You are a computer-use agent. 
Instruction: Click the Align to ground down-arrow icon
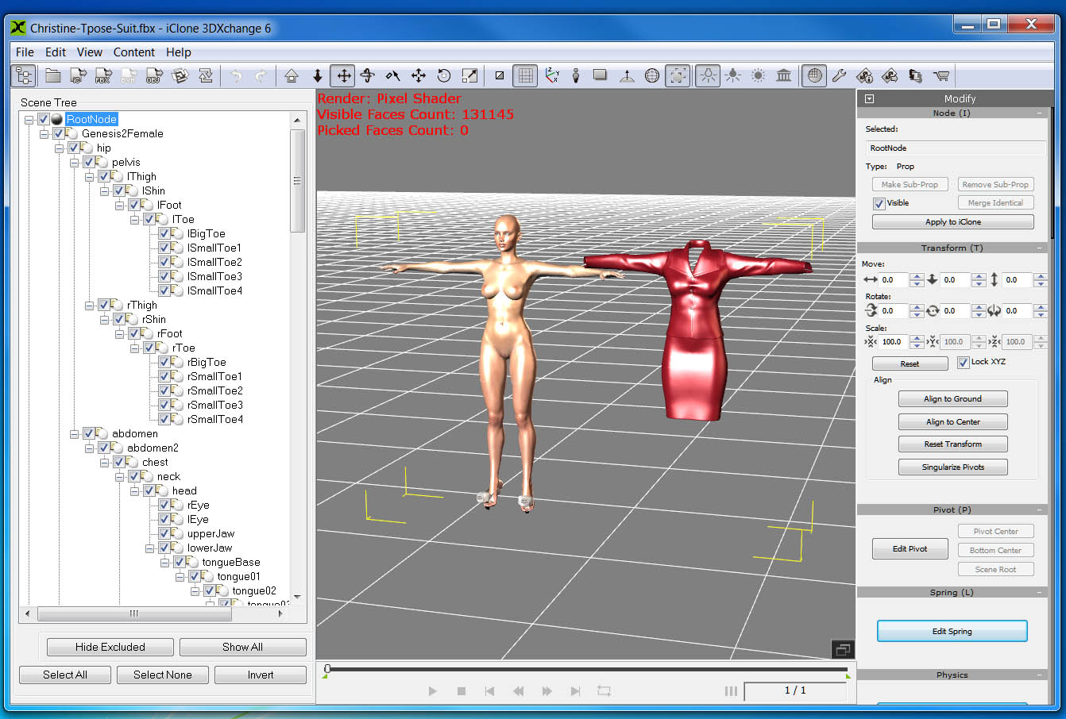317,76
